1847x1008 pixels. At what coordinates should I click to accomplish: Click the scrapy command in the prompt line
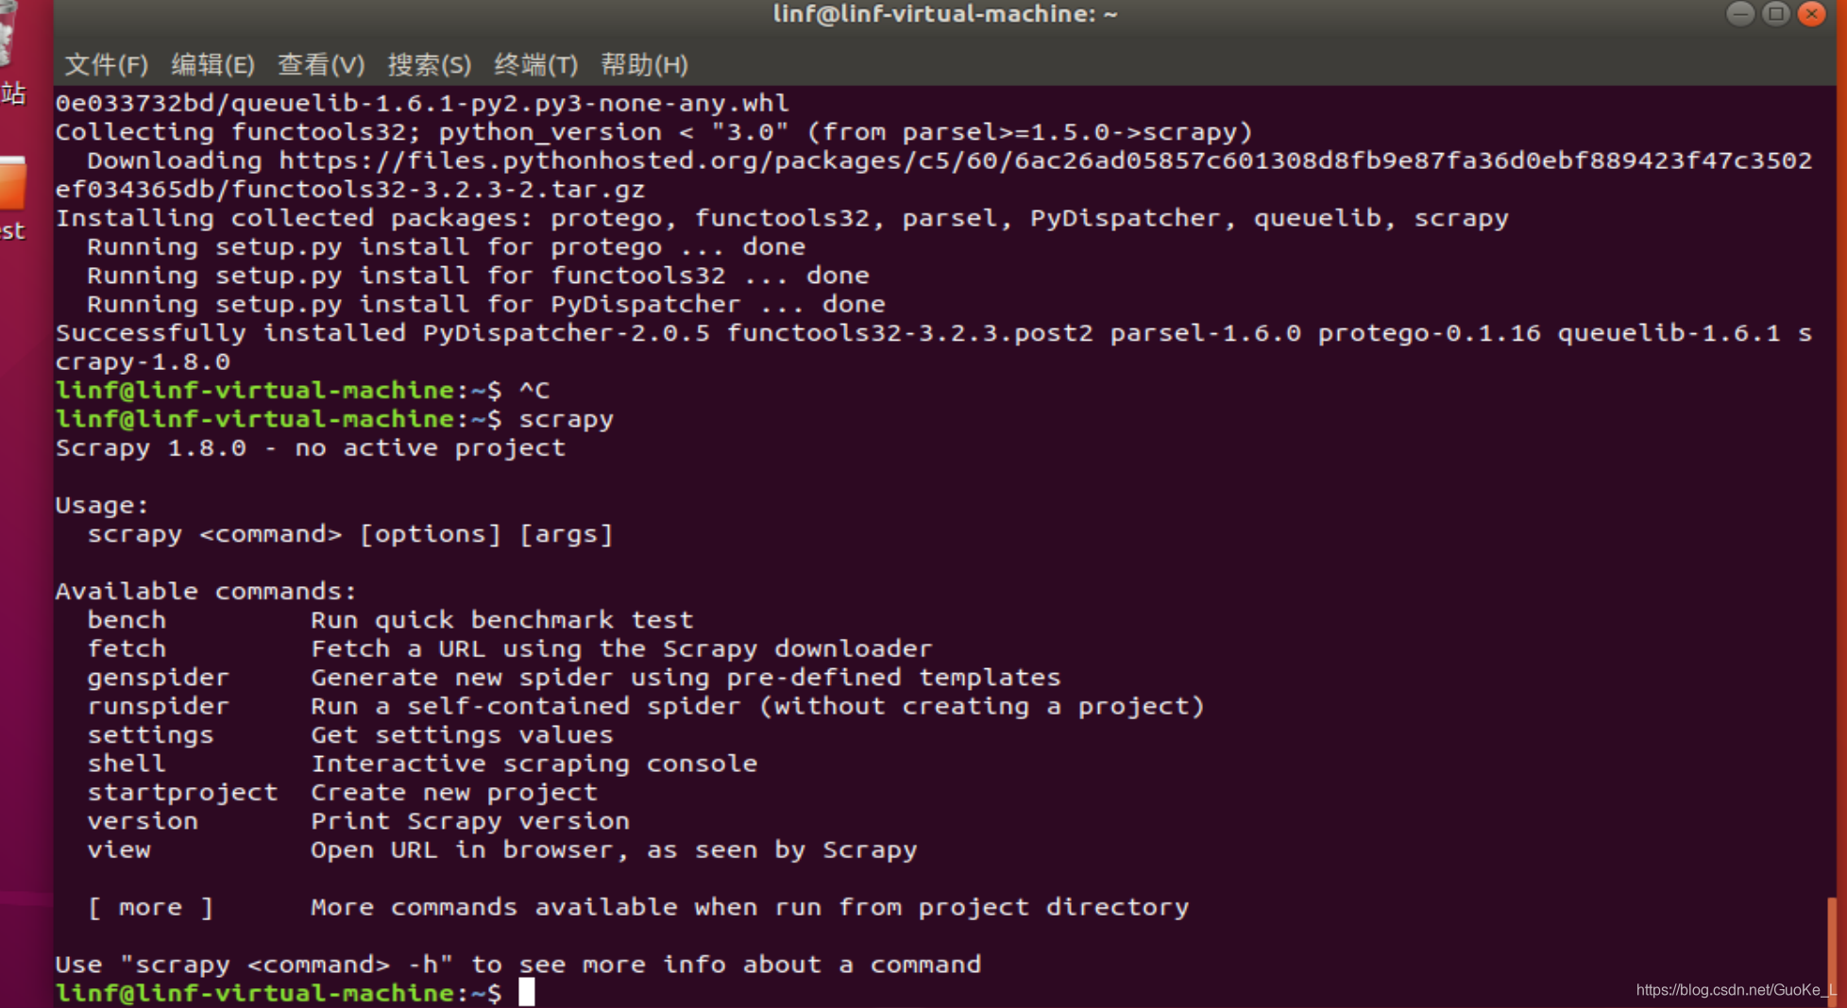[x=565, y=419]
